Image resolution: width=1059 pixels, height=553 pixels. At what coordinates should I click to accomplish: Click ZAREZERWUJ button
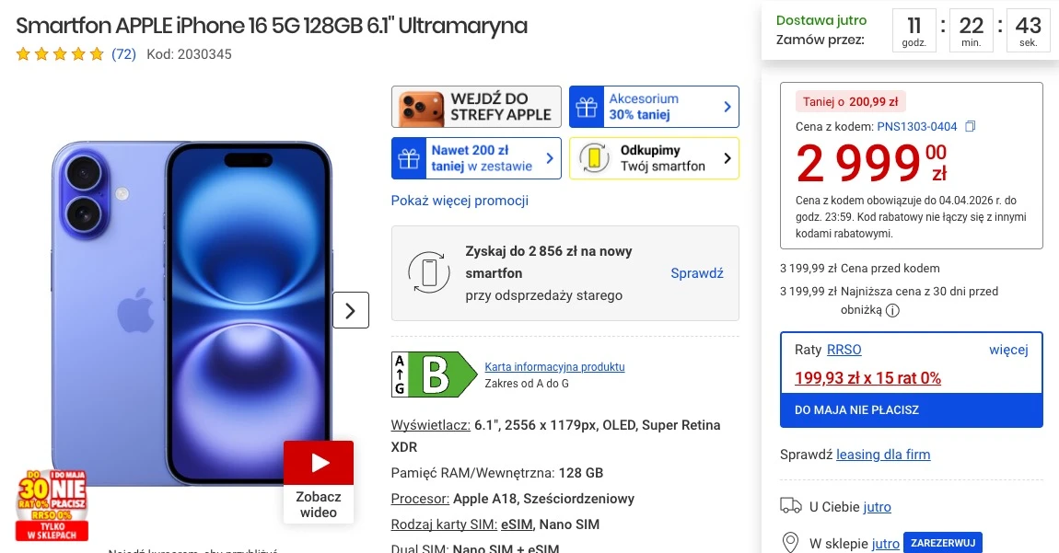click(x=944, y=543)
